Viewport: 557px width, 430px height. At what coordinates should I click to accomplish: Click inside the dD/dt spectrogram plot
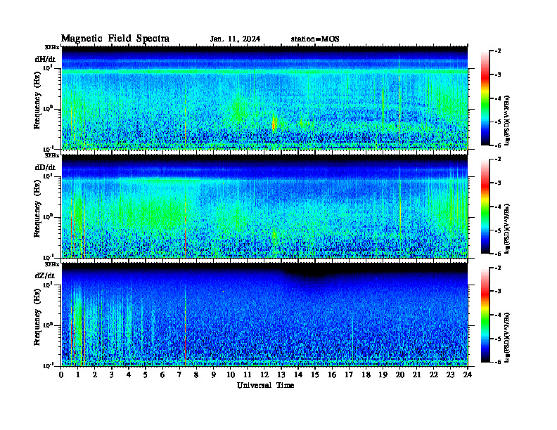[264, 206]
